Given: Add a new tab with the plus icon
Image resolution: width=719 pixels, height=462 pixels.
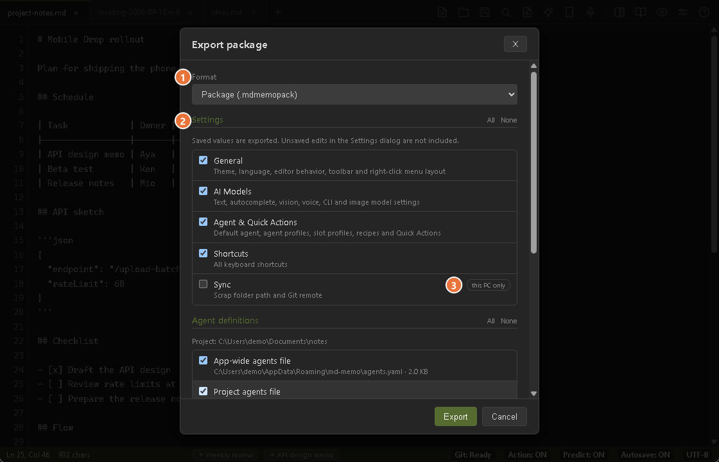Looking at the screenshot, I should [279, 12].
